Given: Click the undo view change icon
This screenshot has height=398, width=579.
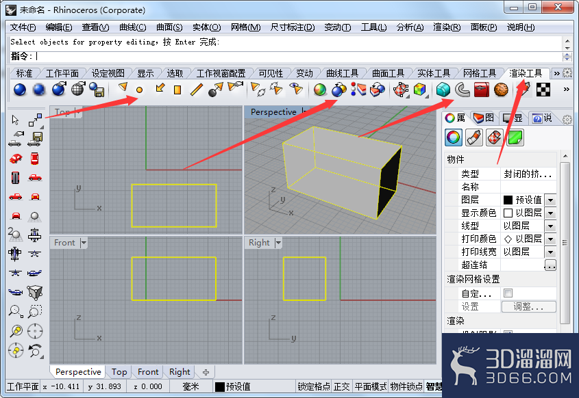Looking at the screenshot, I should tap(35, 350).
